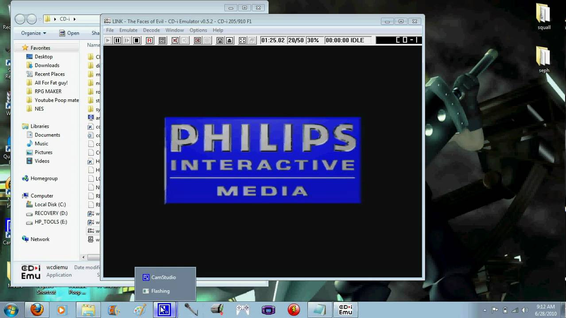Screen dimensions: 566x318
Task: Click the floppy disk save icon
Action: coord(220,40)
